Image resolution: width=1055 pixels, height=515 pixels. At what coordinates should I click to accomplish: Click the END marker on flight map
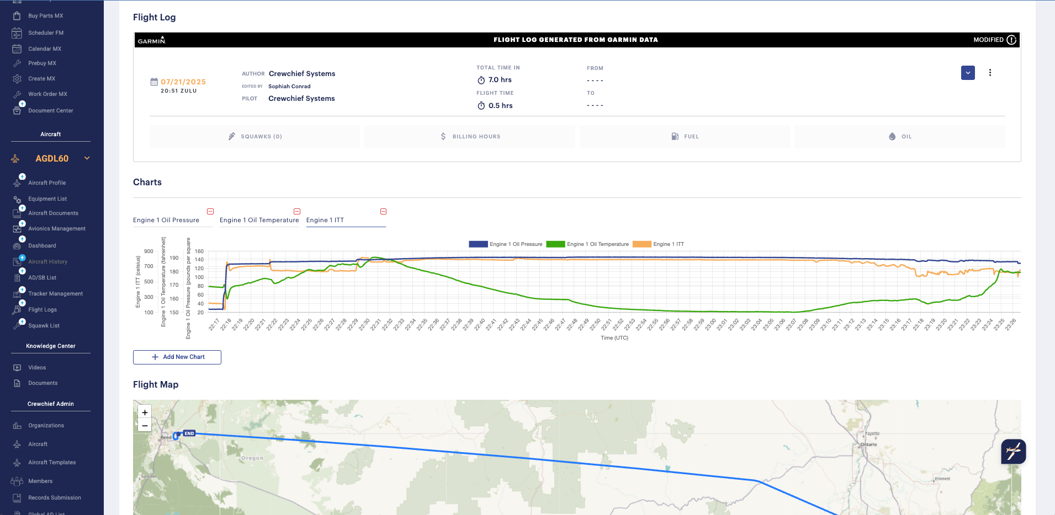(189, 433)
